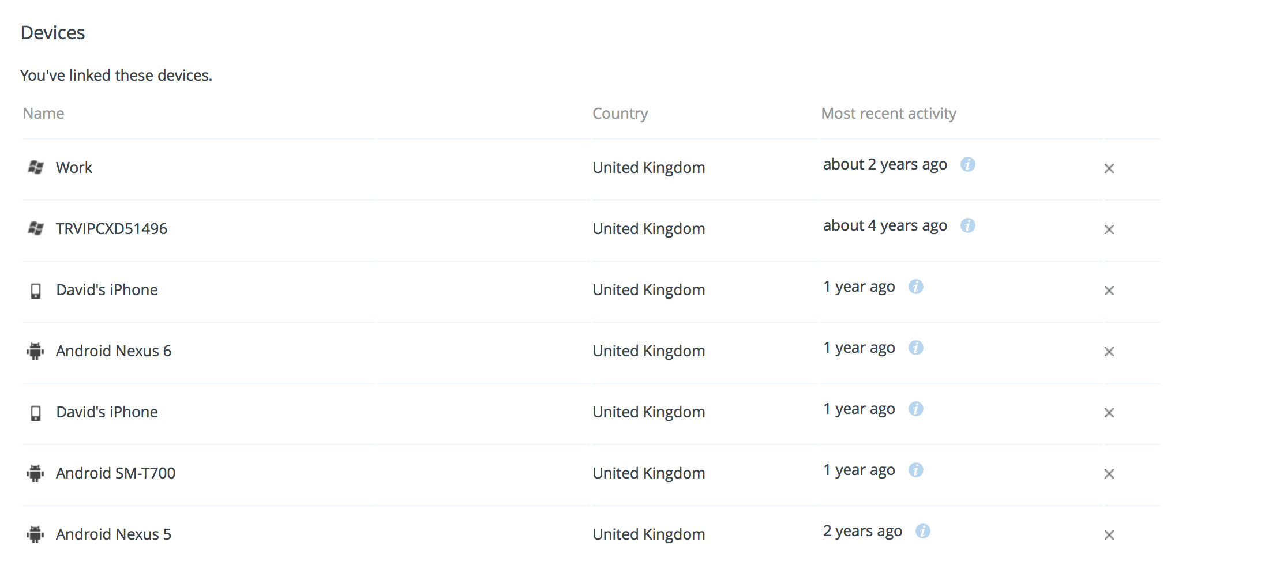Viewport: 1261px width, 565px height.
Task: Click the Devices page heading
Action: 53,33
